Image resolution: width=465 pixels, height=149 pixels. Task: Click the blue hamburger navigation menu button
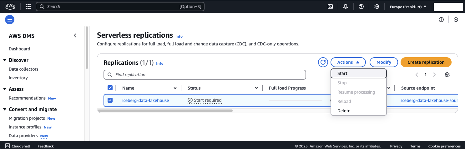click(x=10, y=20)
